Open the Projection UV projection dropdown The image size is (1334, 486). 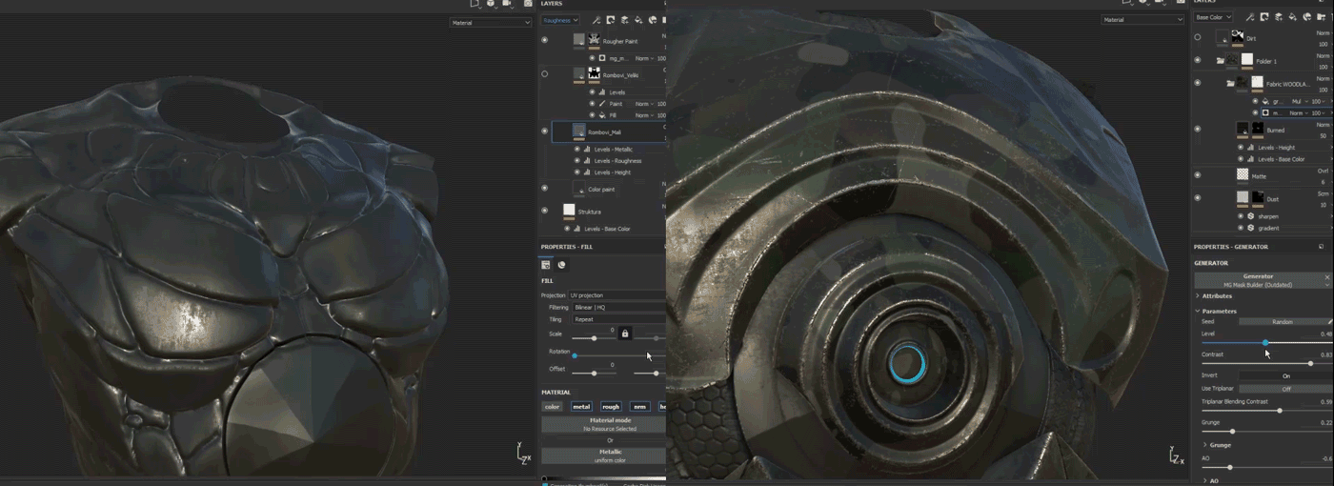pos(617,295)
